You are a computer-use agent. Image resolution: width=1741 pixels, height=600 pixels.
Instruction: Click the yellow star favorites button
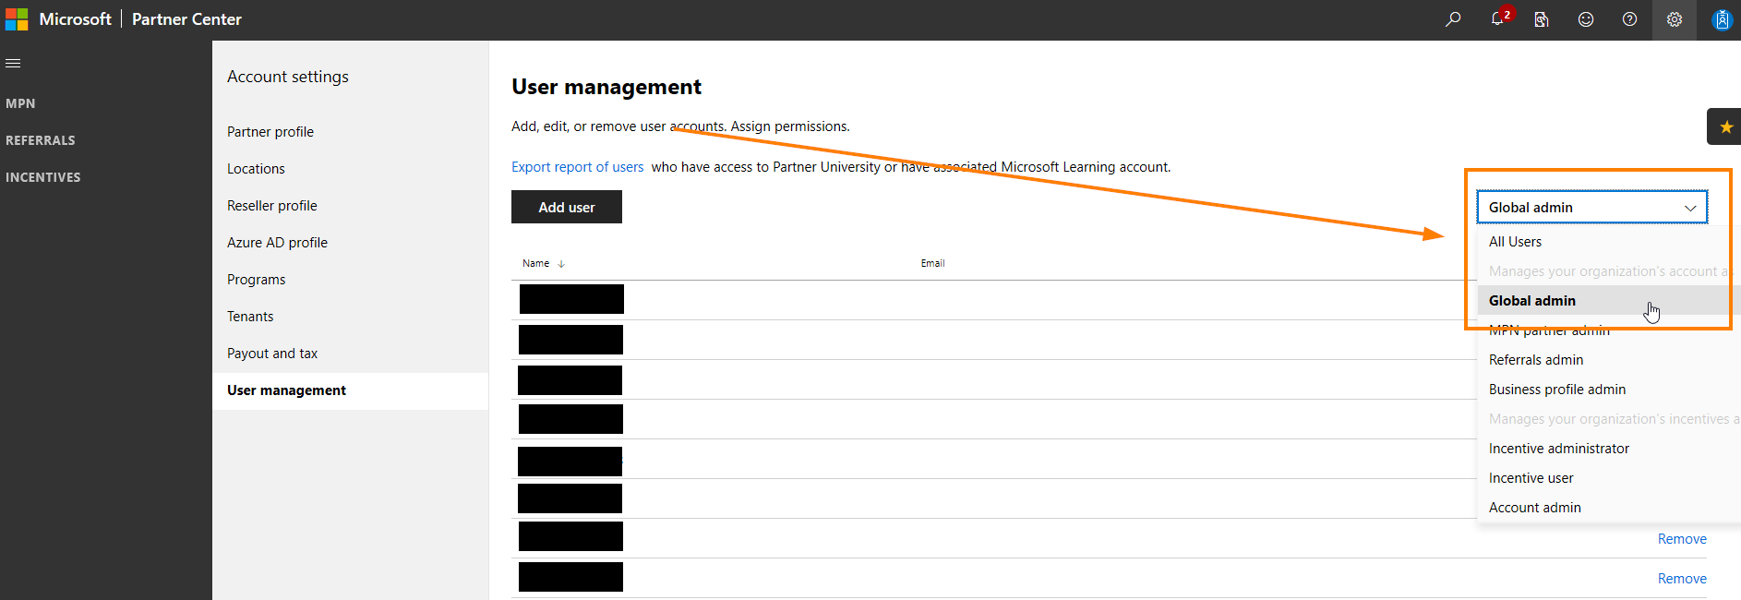click(x=1725, y=126)
